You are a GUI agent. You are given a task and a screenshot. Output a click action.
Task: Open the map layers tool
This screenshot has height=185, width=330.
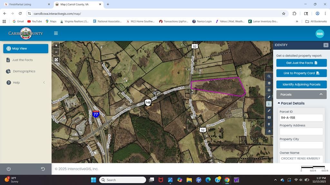pos(269,83)
